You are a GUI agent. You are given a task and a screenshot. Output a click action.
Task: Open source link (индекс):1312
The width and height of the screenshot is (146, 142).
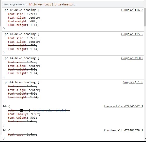pyautogui.click(x=132, y=58)
